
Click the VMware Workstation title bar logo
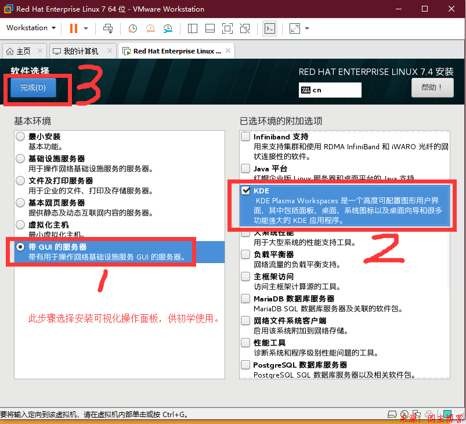[x=8, y=9]
